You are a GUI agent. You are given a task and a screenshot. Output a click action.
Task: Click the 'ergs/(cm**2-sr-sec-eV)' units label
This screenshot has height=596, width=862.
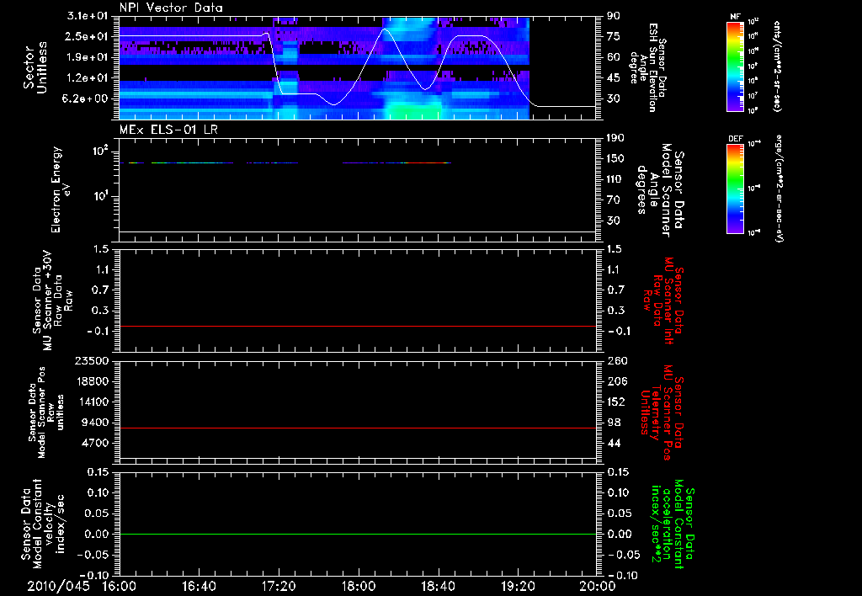(x=779, y=188)
